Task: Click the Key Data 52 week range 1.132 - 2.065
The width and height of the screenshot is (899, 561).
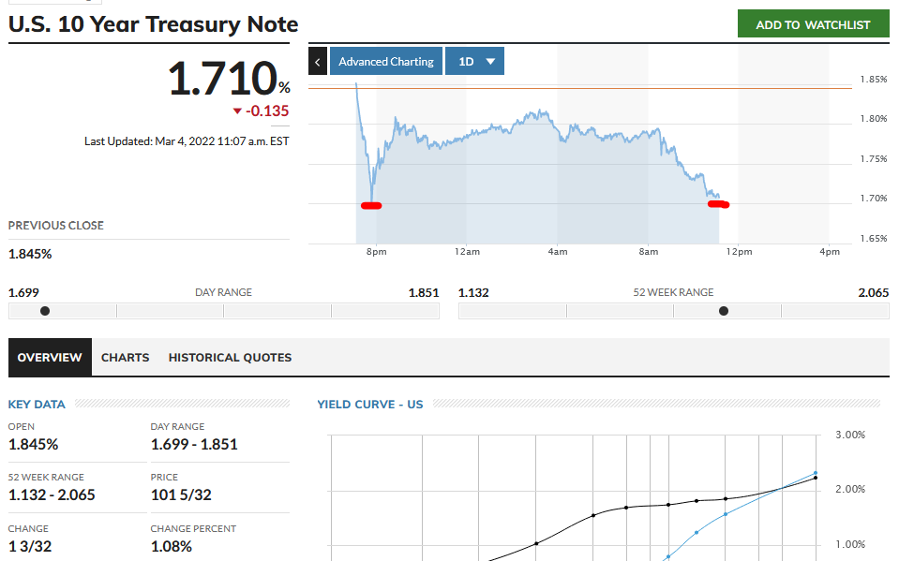Action: point(52,495)
